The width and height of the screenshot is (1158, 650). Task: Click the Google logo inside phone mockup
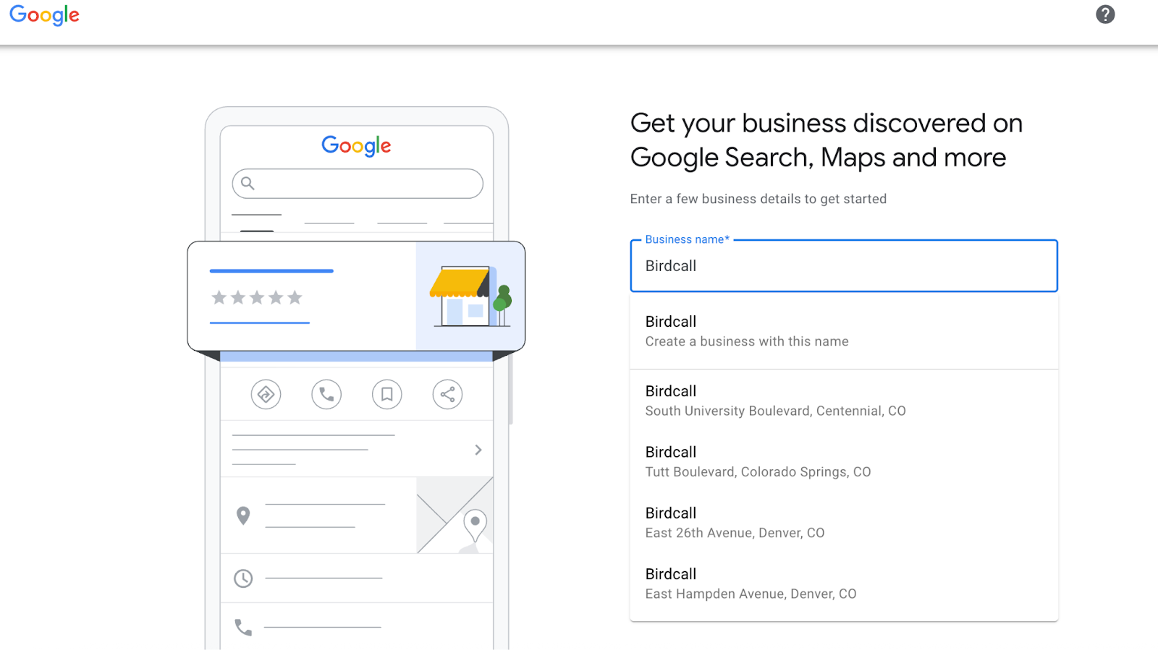tap(356, 145)
